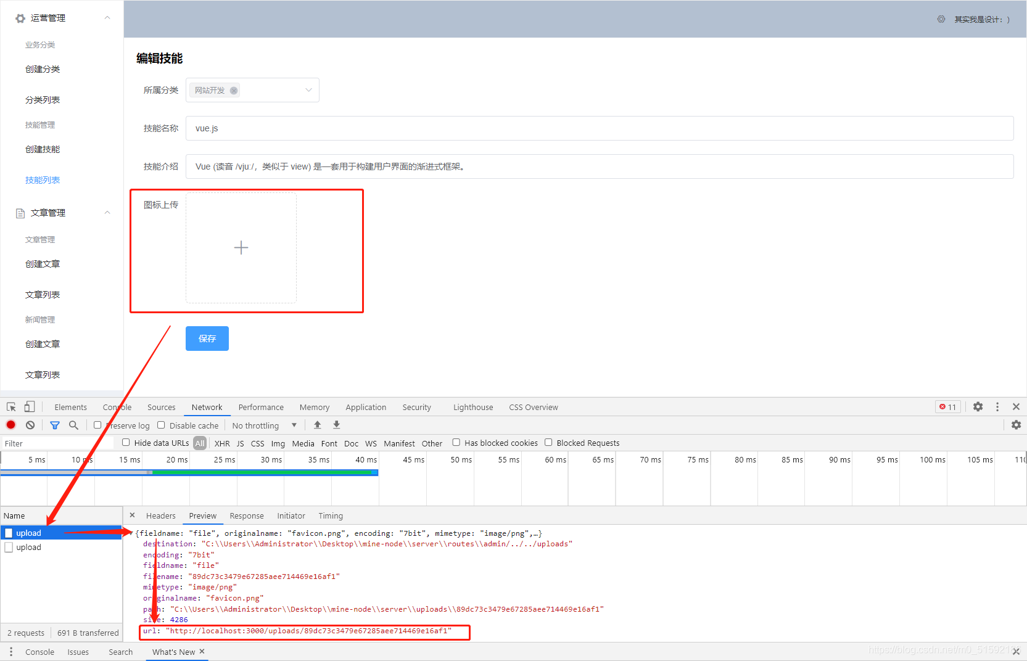Open the Initiator tab of the request

click(x=291, y=515)
